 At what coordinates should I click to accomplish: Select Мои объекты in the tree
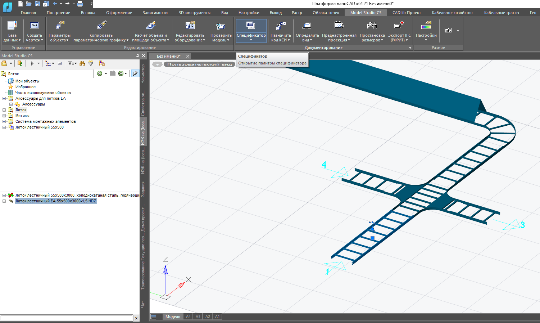click(27, 81)
